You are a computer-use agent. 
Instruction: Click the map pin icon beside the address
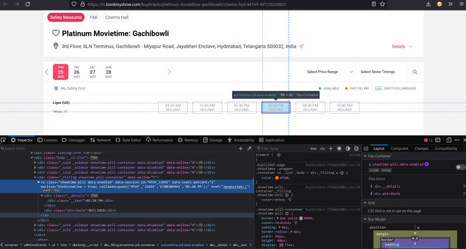pyautogui.click(x=55, y=46)
